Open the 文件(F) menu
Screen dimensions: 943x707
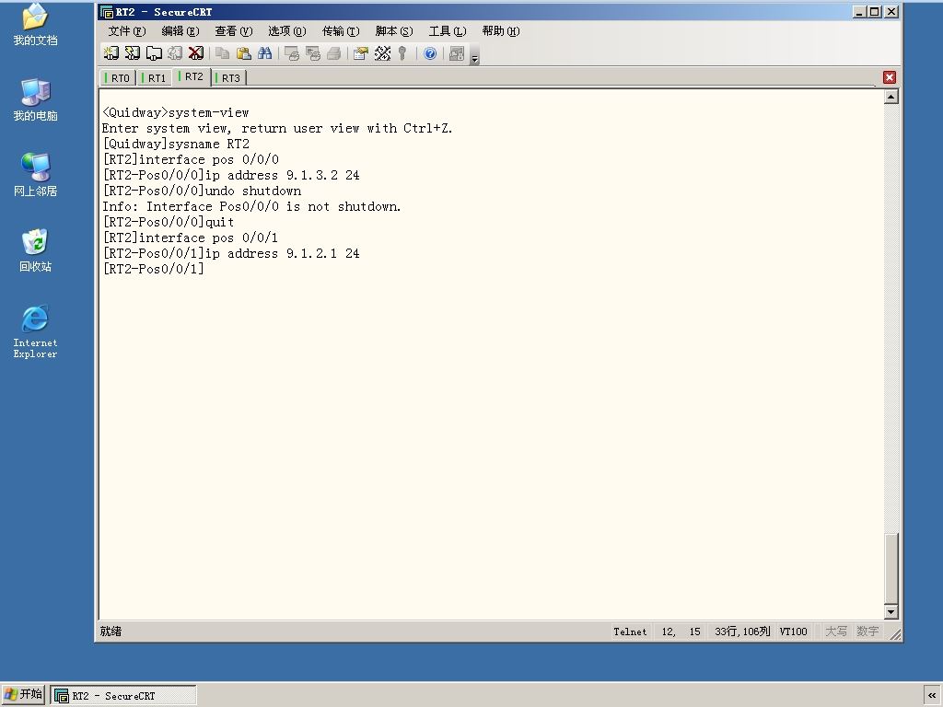pyautogui.click(x=127, y=31)
